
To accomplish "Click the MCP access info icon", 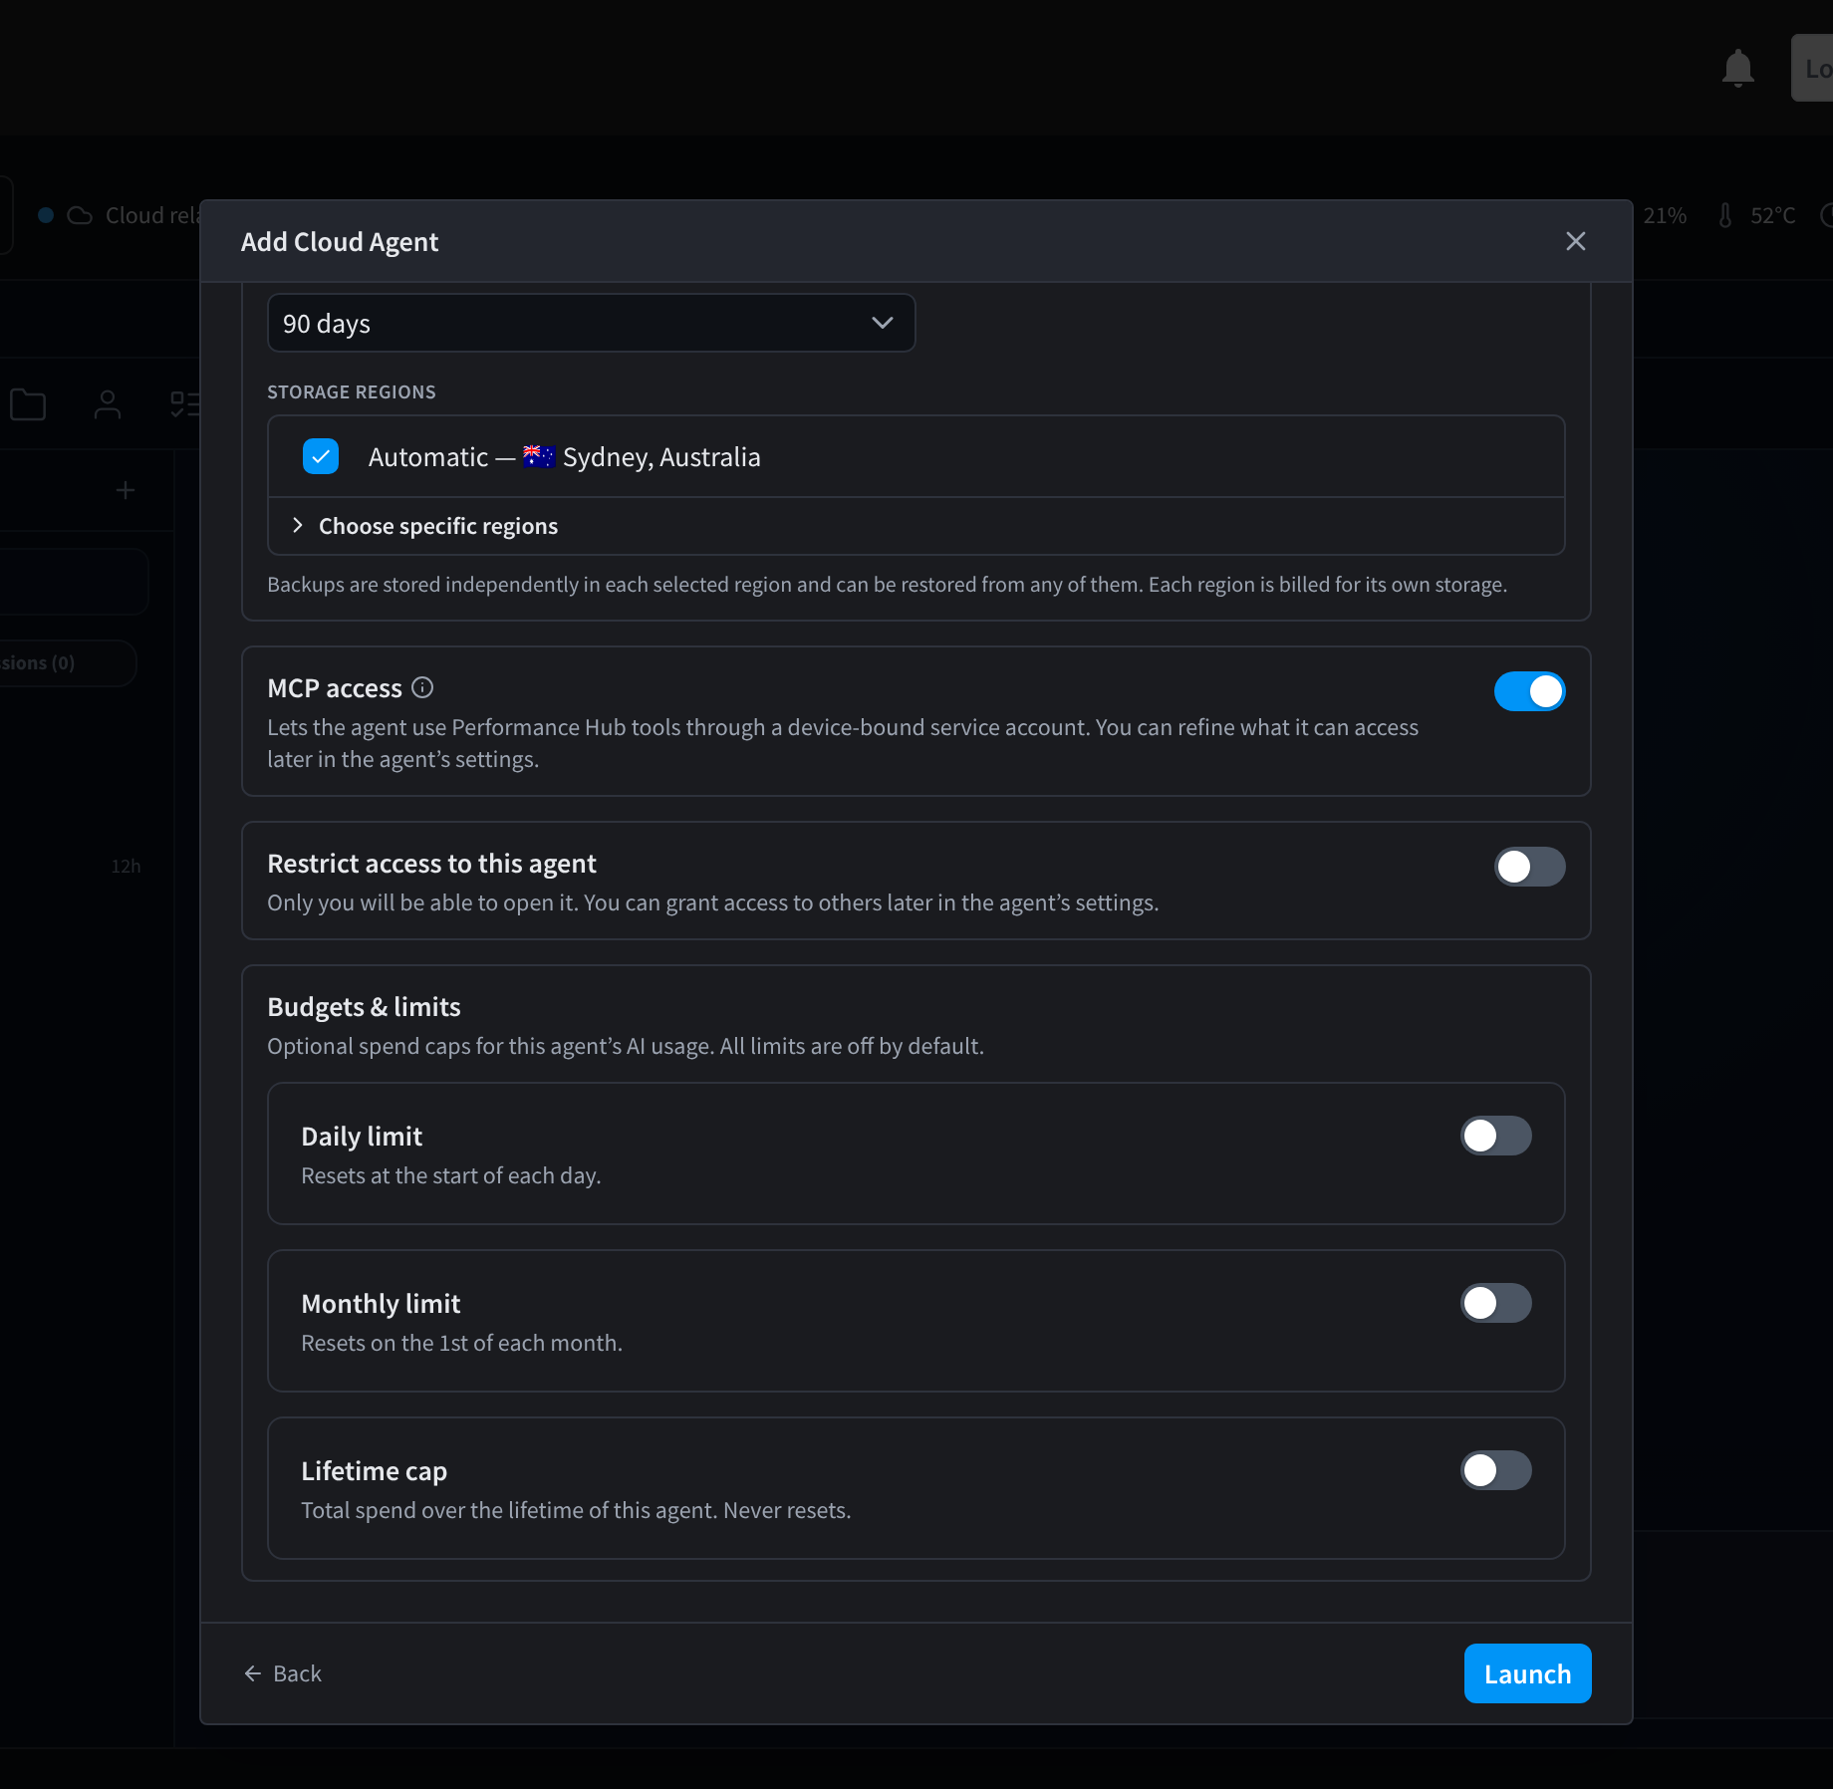I will 422,687.
